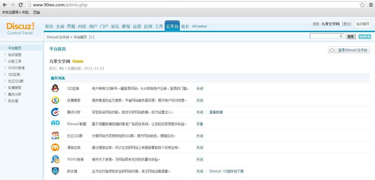Expand the [+] breadcrumb shortcut
This screenshot has width=375, height=180.
tap(92, 37)
